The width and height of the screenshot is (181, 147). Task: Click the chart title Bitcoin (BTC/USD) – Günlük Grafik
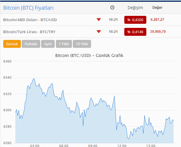click(89, 55)
